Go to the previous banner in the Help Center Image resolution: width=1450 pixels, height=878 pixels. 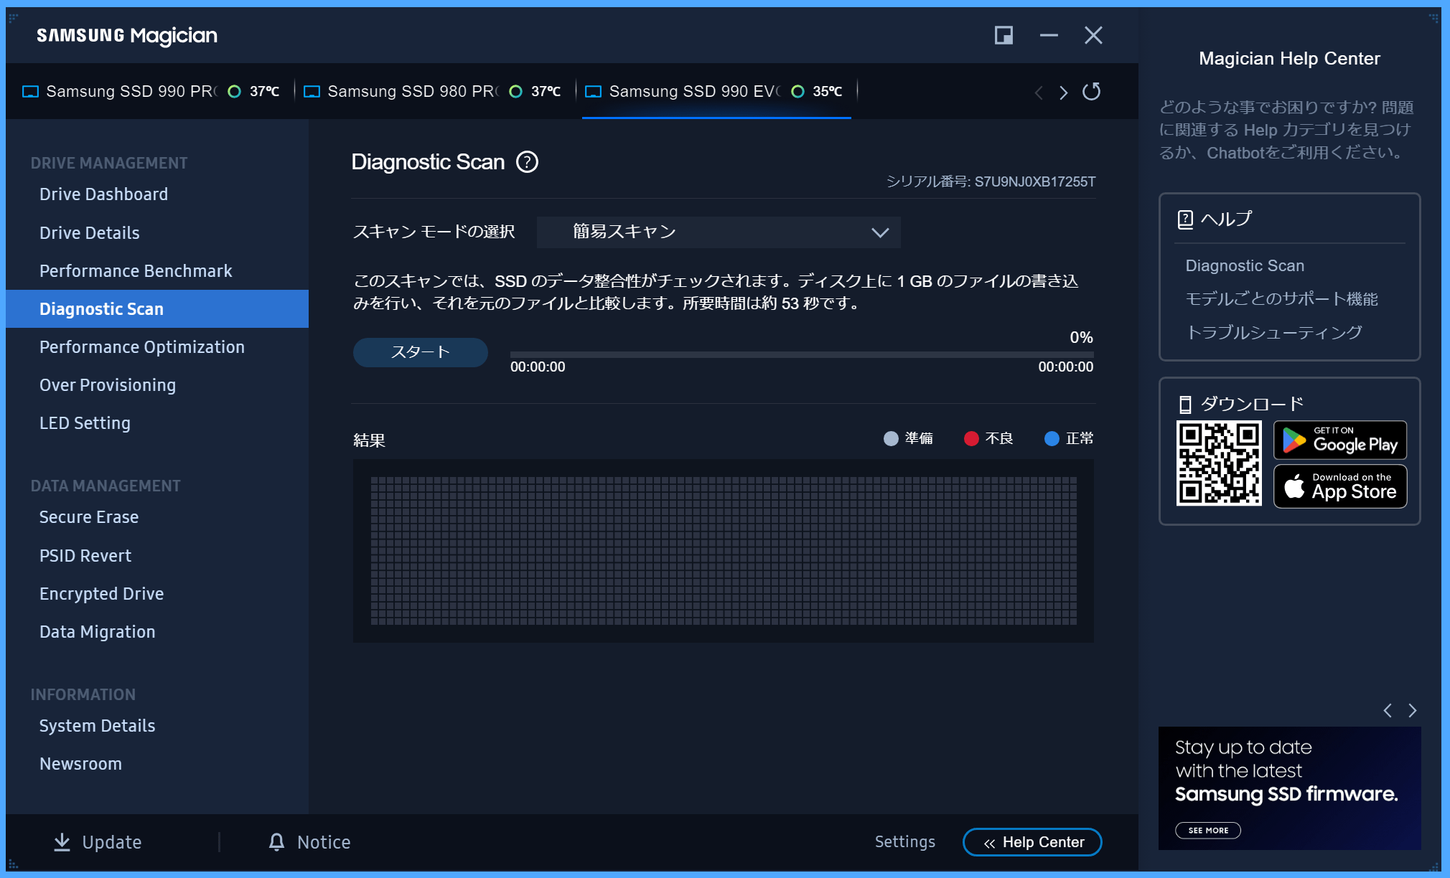[x=1388, y=710]
